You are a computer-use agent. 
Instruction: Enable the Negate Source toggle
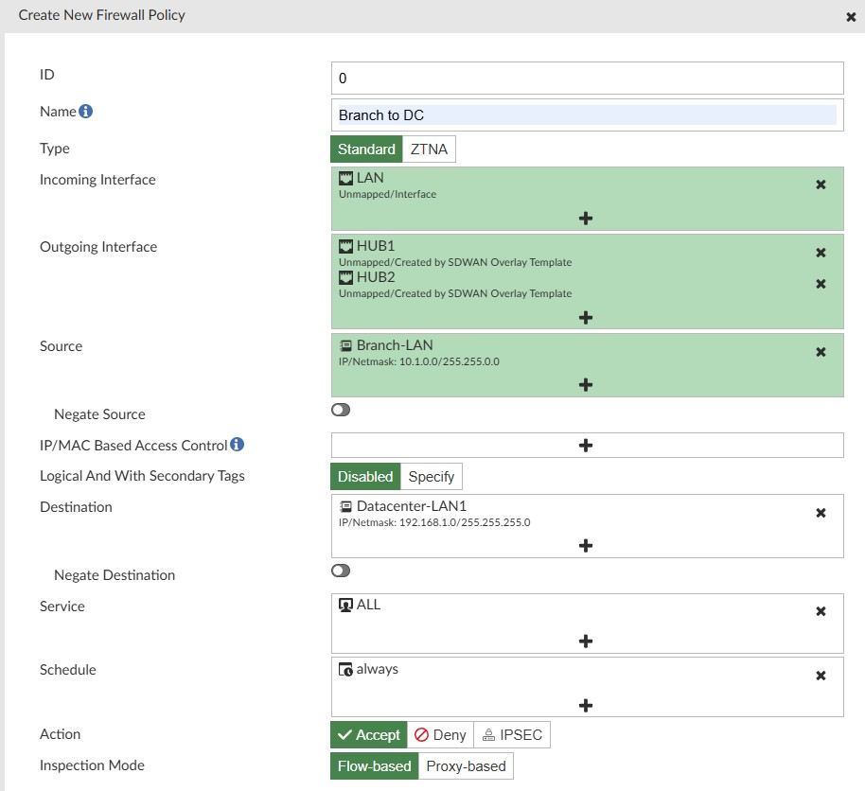pyautogui.click(x=341, y=411)
